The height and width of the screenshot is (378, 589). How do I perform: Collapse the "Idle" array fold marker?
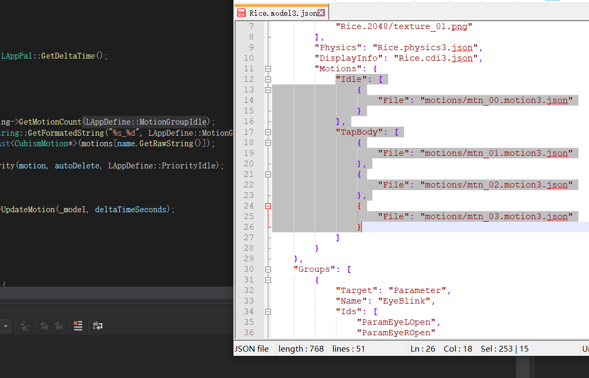pos(268,79)
